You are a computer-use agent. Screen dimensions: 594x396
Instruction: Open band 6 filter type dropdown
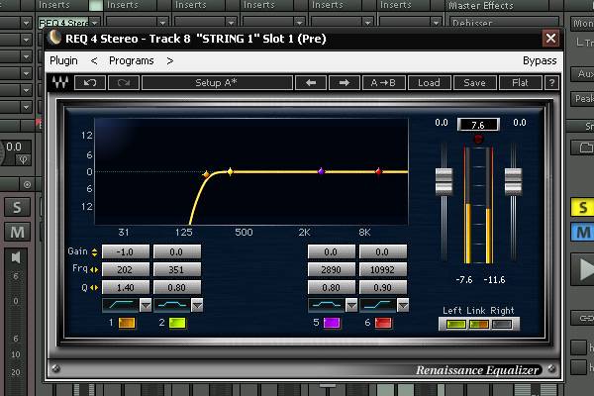click(403, 305)
